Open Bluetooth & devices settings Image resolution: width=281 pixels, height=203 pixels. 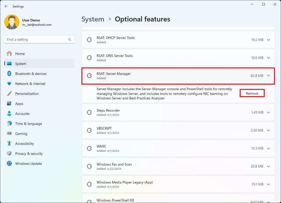[x=31, y=73]
